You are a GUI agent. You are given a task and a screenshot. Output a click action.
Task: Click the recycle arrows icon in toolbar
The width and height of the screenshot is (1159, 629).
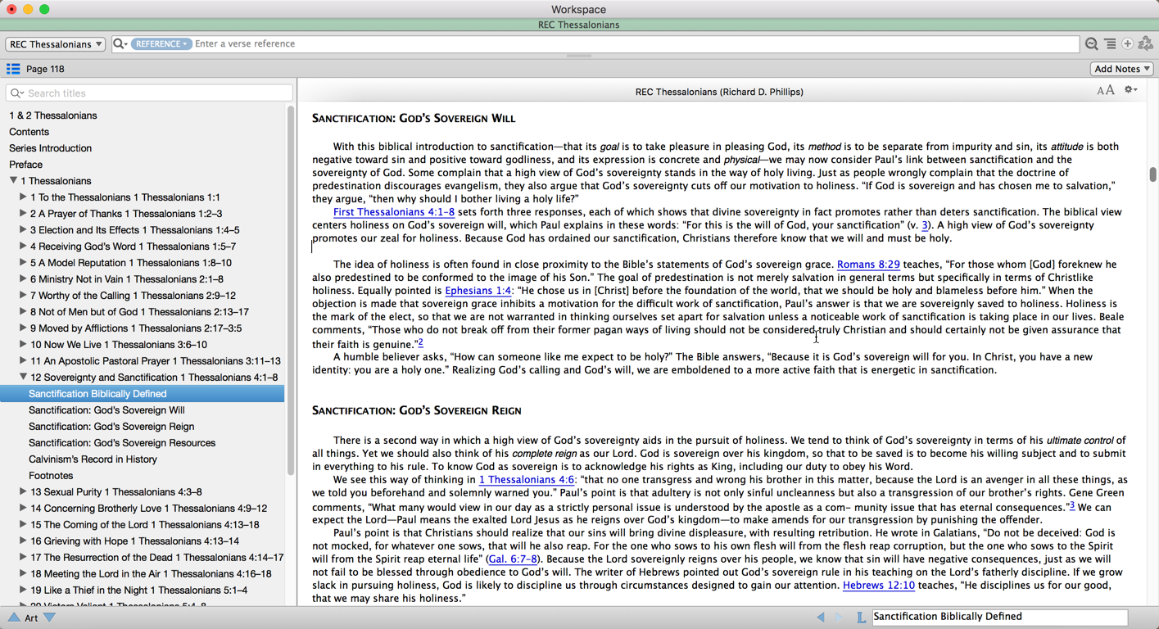pyautogui.click(x=1146, y=44)
